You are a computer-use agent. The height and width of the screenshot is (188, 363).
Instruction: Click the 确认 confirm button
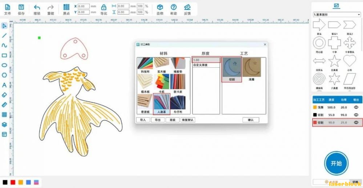pos(251,120)
